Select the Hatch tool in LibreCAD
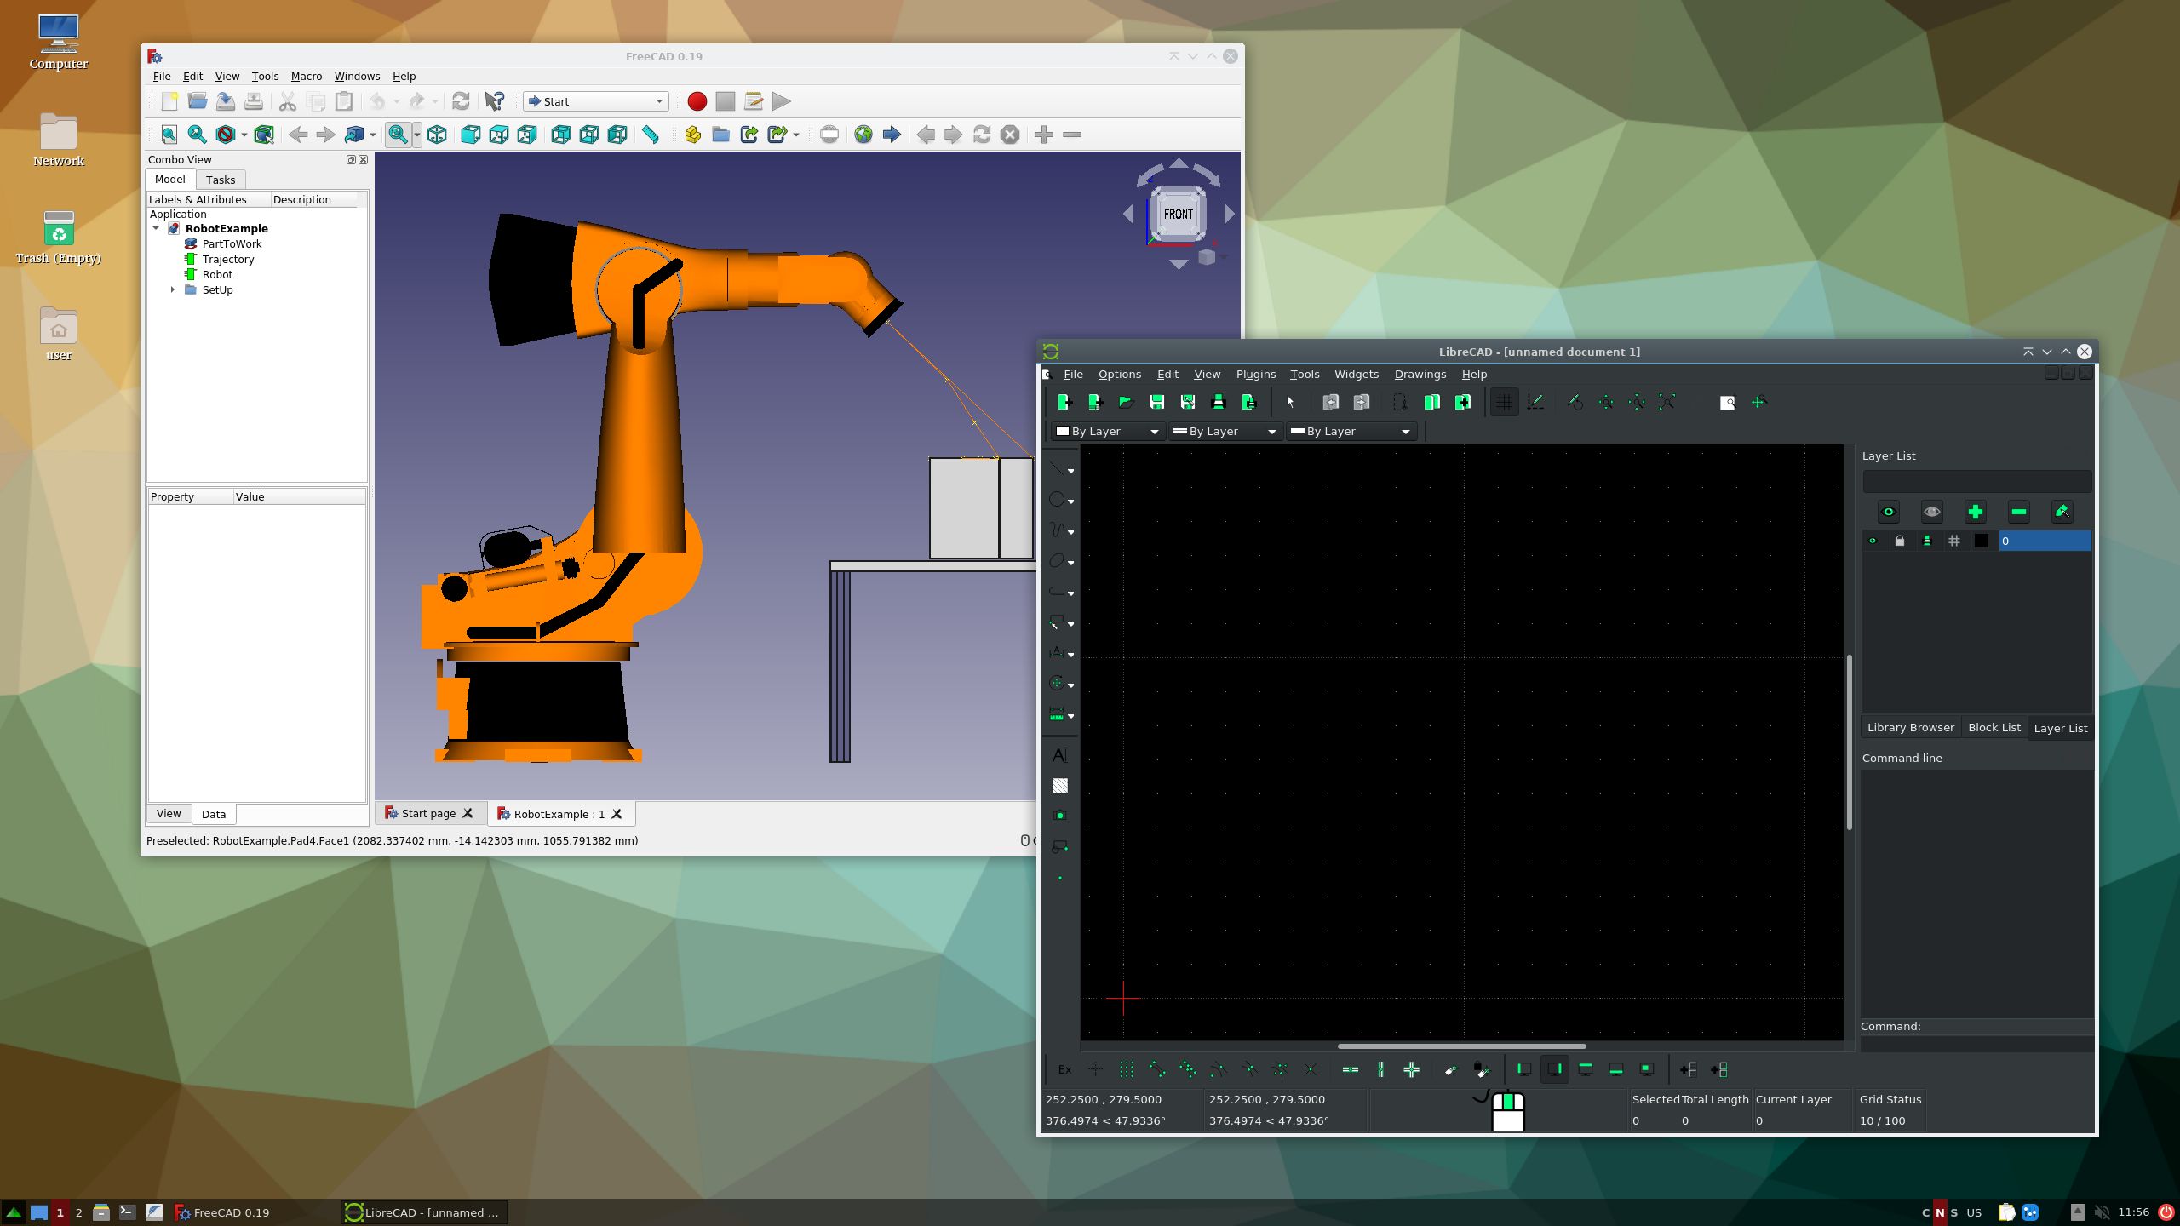2180x1226 pixels. coord(1059,786)
